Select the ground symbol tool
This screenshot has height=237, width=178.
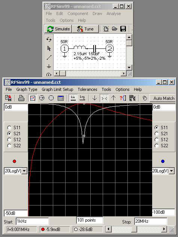[49, 66]
